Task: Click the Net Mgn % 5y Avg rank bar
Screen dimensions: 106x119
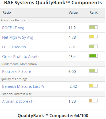Action: (x=93, y=37)
